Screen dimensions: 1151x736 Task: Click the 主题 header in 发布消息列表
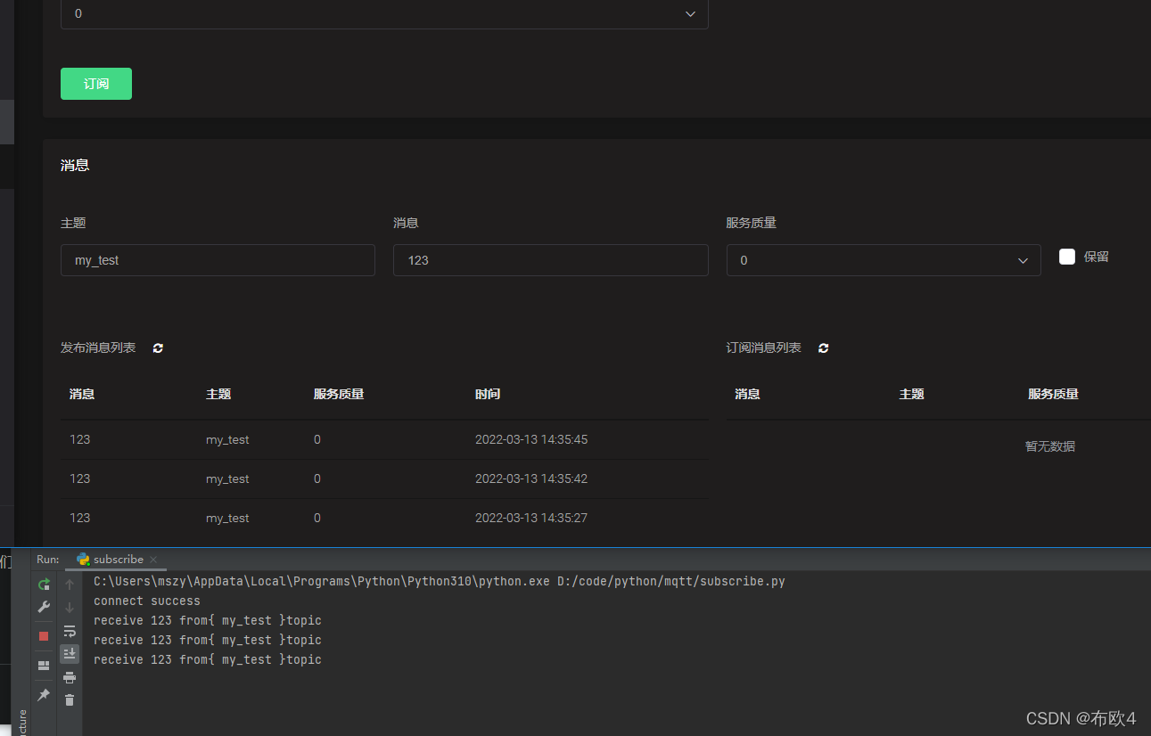[x=218, y=394]
